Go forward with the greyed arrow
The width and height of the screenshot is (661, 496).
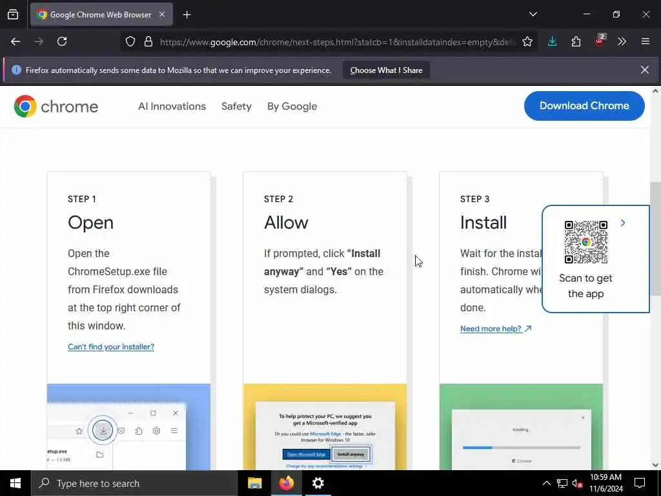(39, 41)
